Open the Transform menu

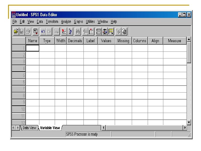pos(52,22)
